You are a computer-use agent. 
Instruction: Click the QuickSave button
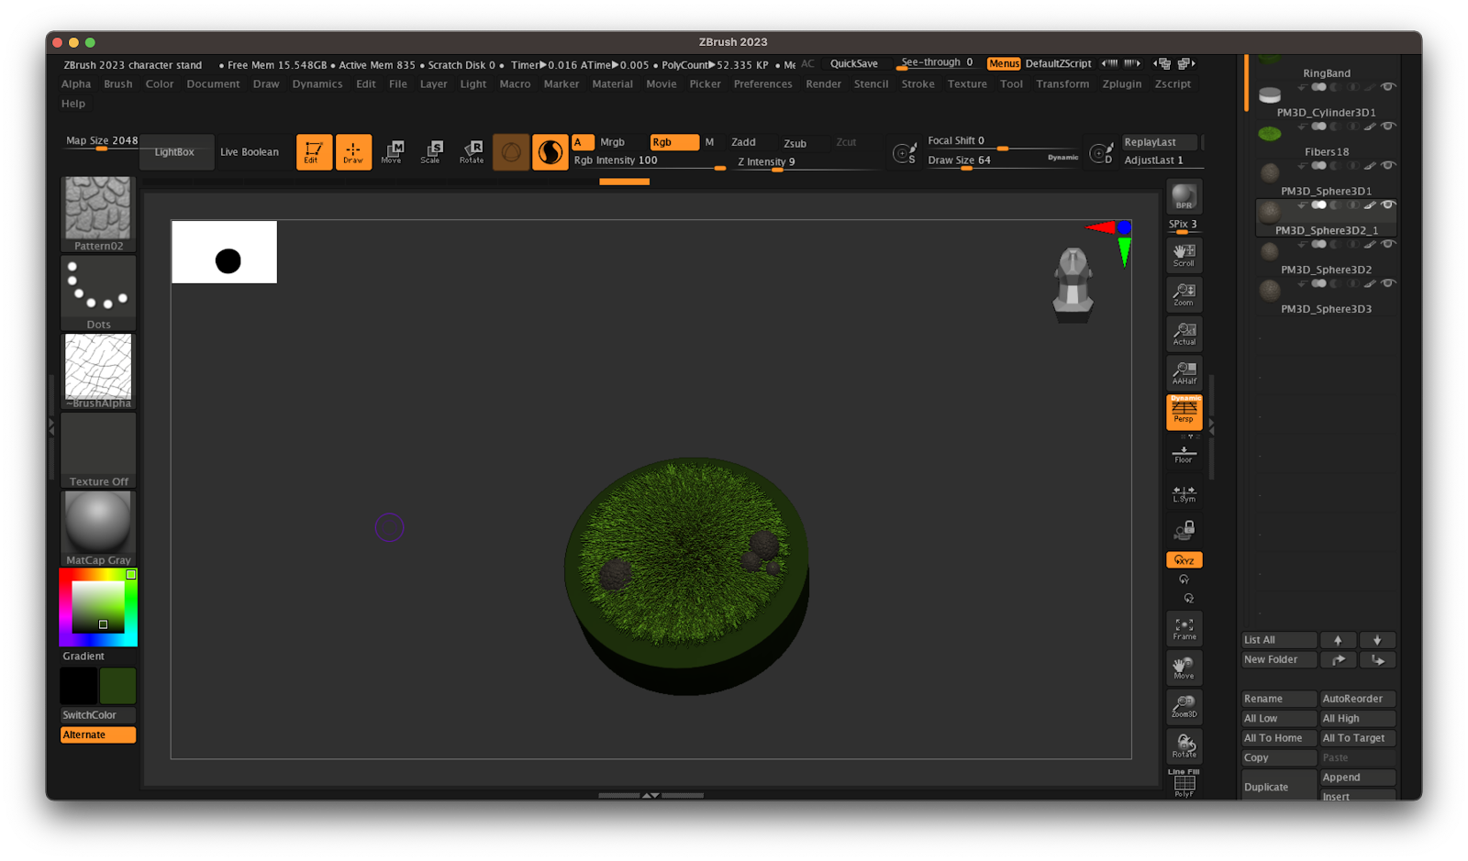coord(853,63)
